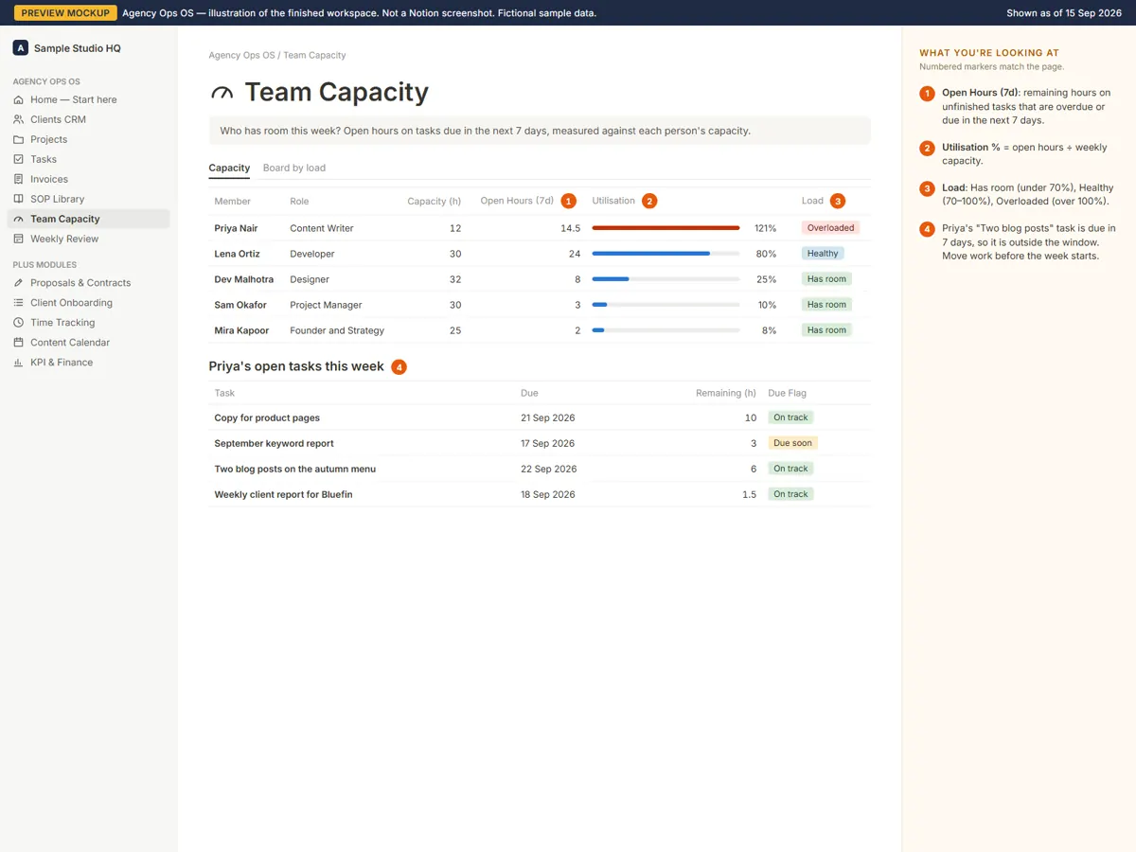This screenshot has width=1136, height=852.
Task: Open the KPI & Finance module
Action: 88,363
